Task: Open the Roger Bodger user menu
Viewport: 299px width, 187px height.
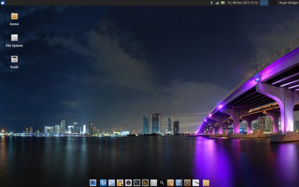Action: click(x=289, y=3)
